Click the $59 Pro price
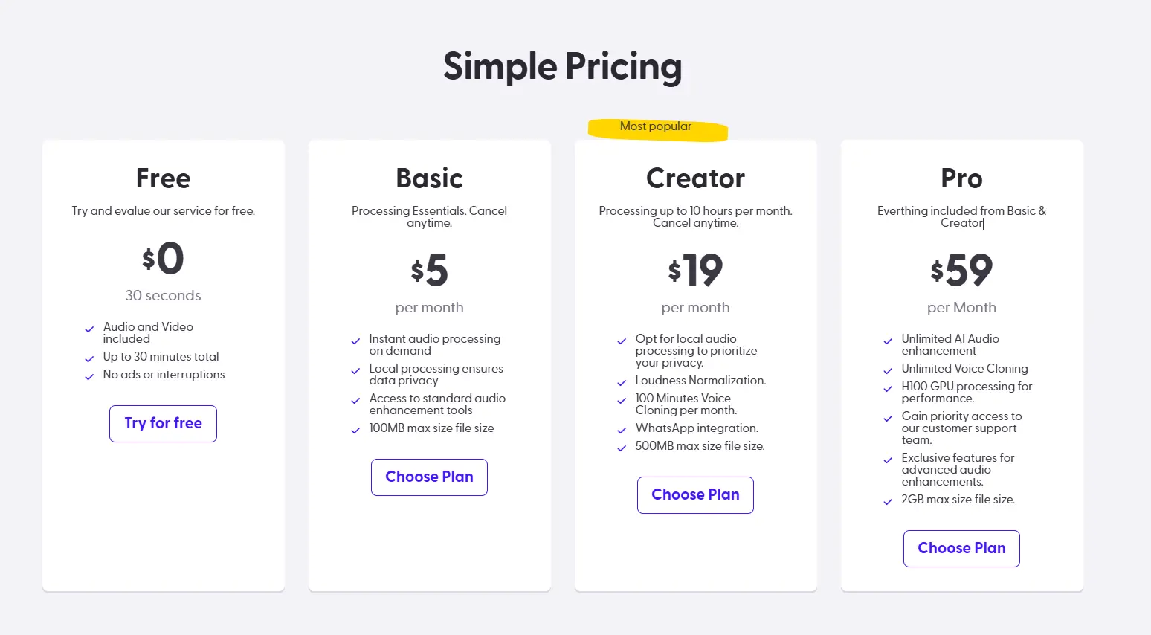 click(x=961, y=271)
